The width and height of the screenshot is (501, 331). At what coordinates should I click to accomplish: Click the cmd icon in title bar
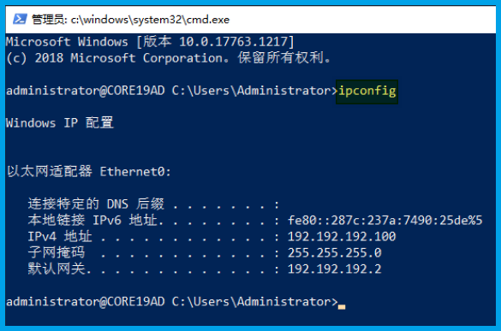tap(20, 20)
